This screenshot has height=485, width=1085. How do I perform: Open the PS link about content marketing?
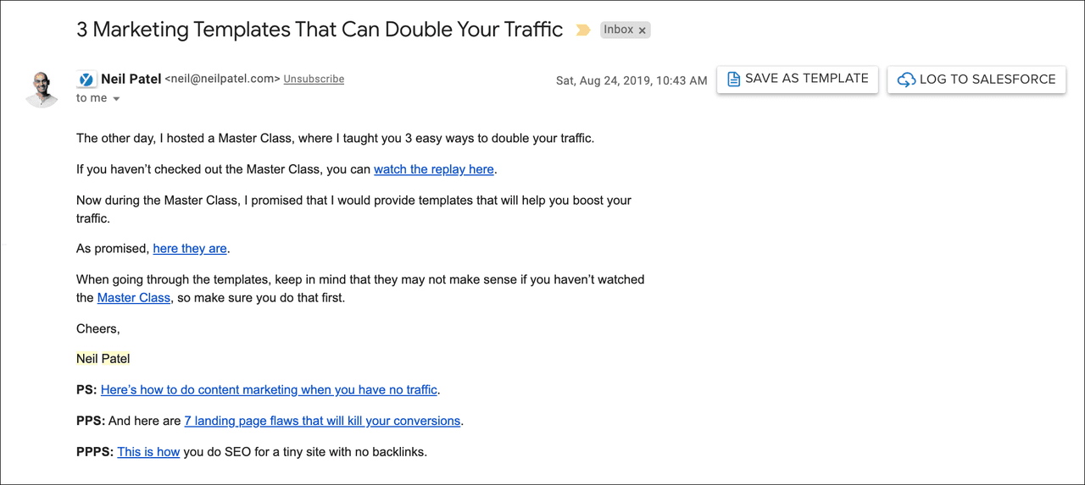269,390
